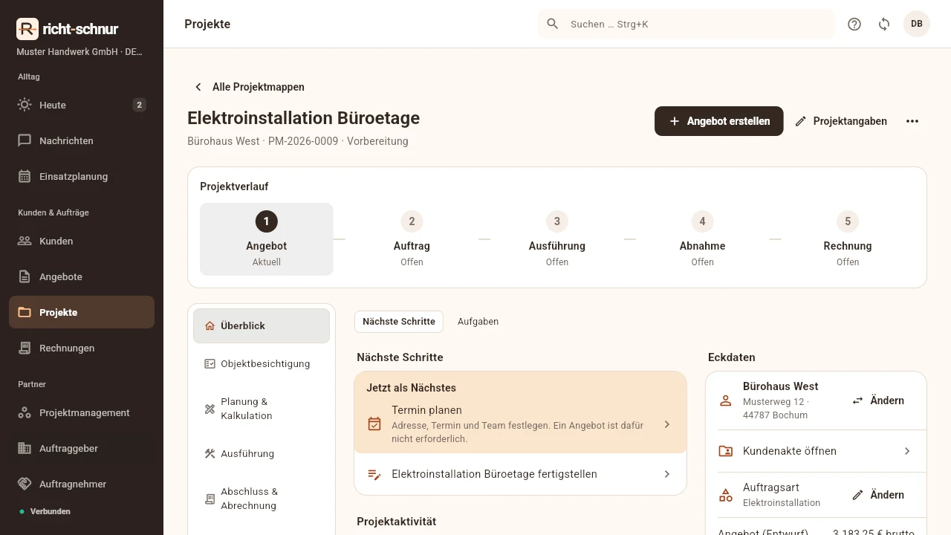
Task: Select step 3 Ausführung in Projektverlauf
Action: click(x=557, y=239)
